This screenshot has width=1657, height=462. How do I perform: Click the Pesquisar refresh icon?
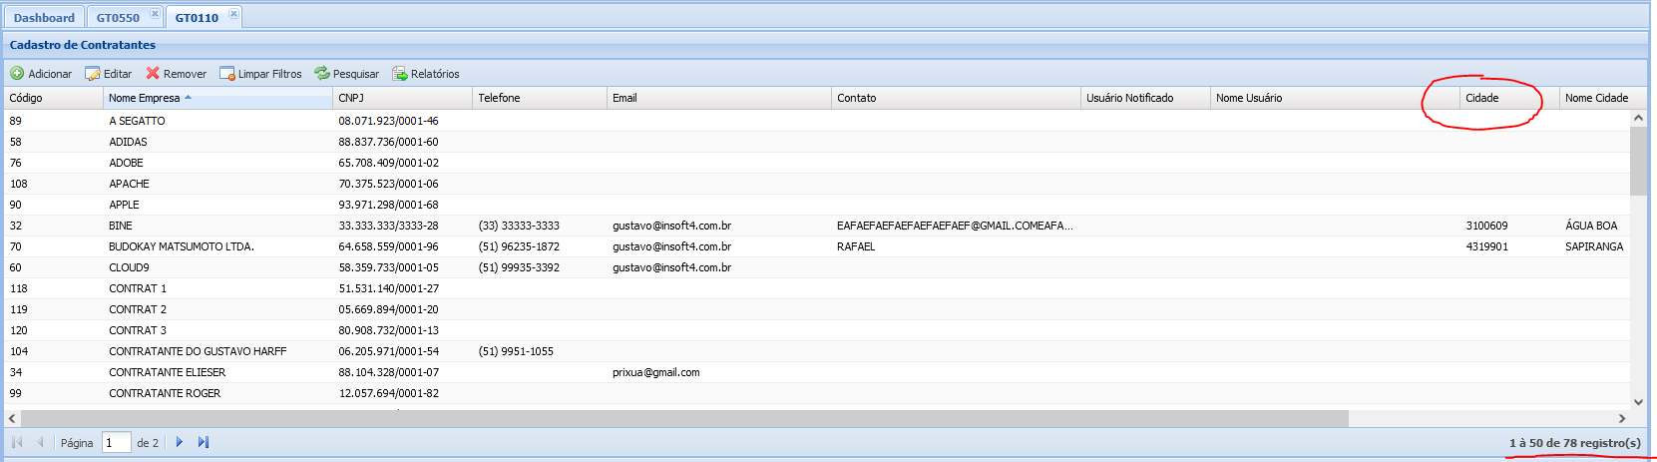point(322,74)
